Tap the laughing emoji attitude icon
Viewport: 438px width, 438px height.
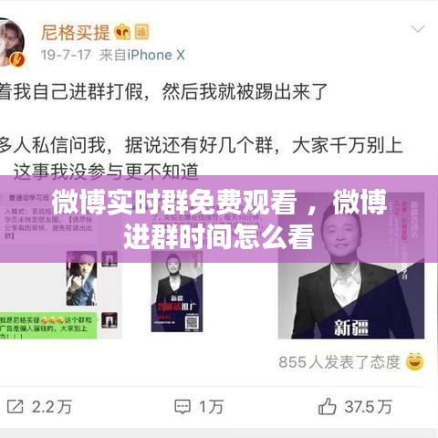[415, 361]
